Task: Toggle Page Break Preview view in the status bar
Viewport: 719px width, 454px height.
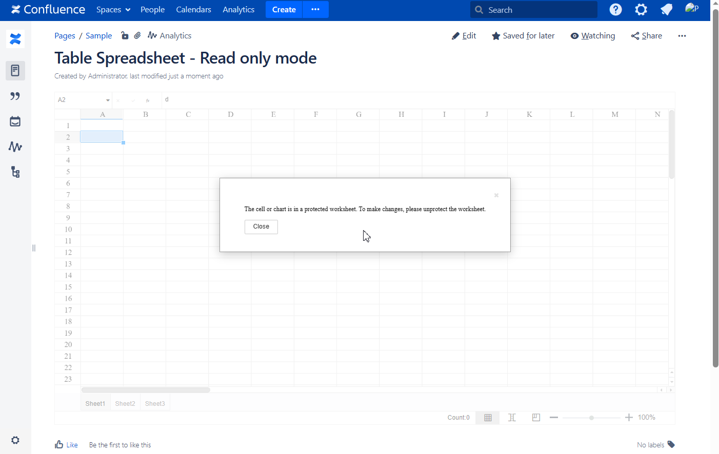Action: [536, 418]
